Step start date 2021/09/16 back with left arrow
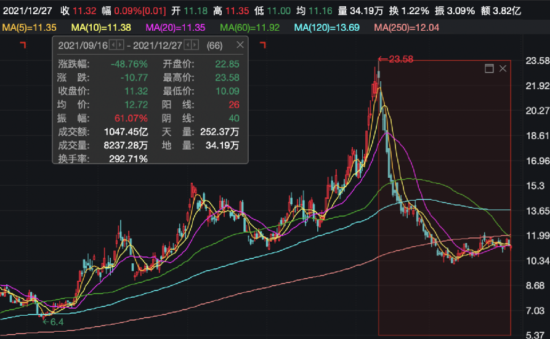The width and height of the screenshot is (550, 339). tap(113, 46)
